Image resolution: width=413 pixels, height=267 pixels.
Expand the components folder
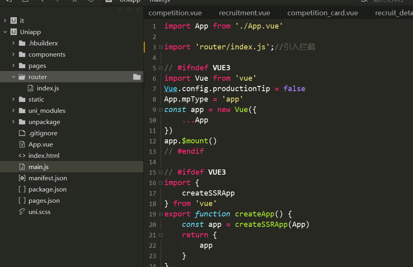tap(13, 55)
